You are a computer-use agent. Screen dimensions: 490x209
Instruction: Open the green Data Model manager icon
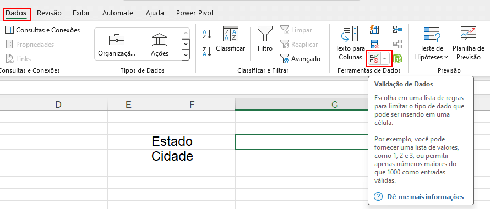click(397, 58)
